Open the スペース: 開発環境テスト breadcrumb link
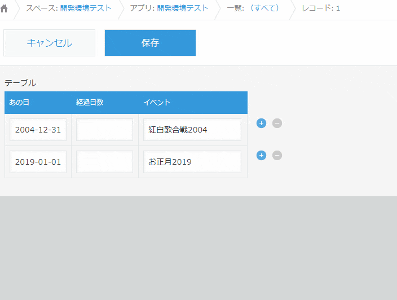The height and width of the screenshot is (300, 397). 86,8
